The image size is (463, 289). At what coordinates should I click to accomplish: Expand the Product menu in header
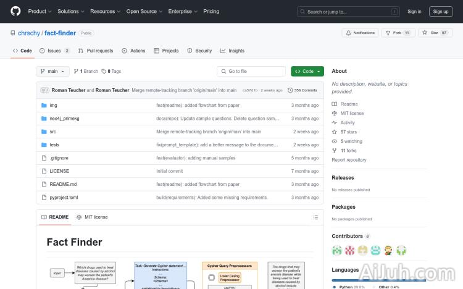pos(39,11)
